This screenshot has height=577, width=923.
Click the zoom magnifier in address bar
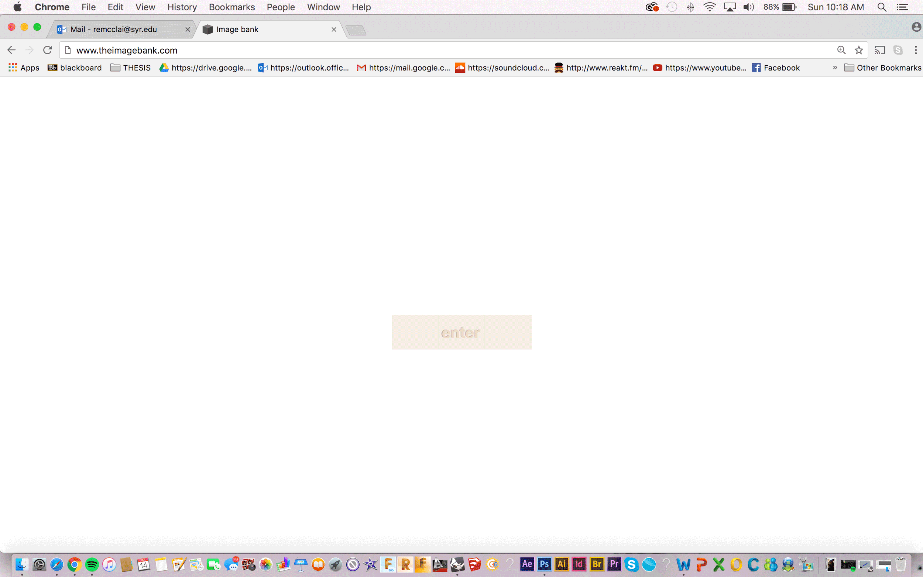(x=841, y=50)
